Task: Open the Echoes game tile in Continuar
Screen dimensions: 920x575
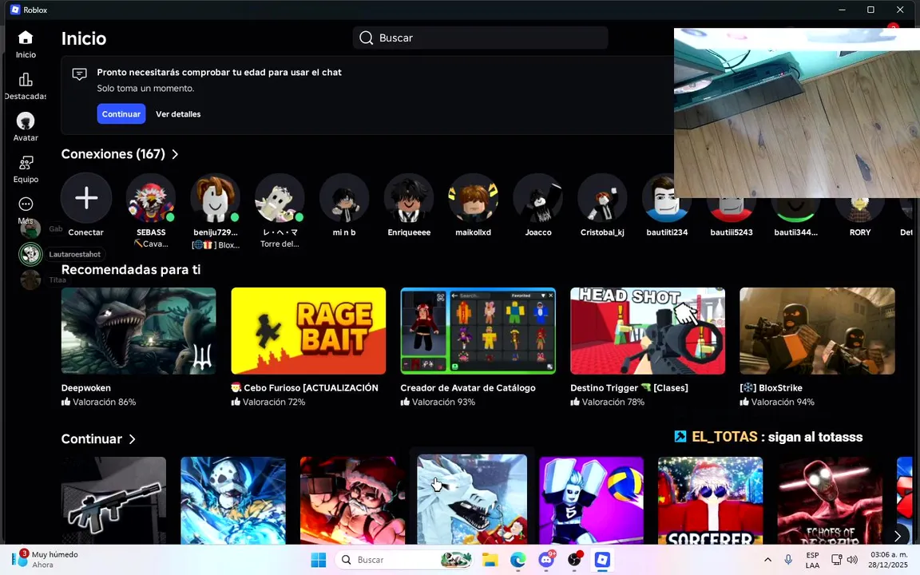Action: pos(830,501)
